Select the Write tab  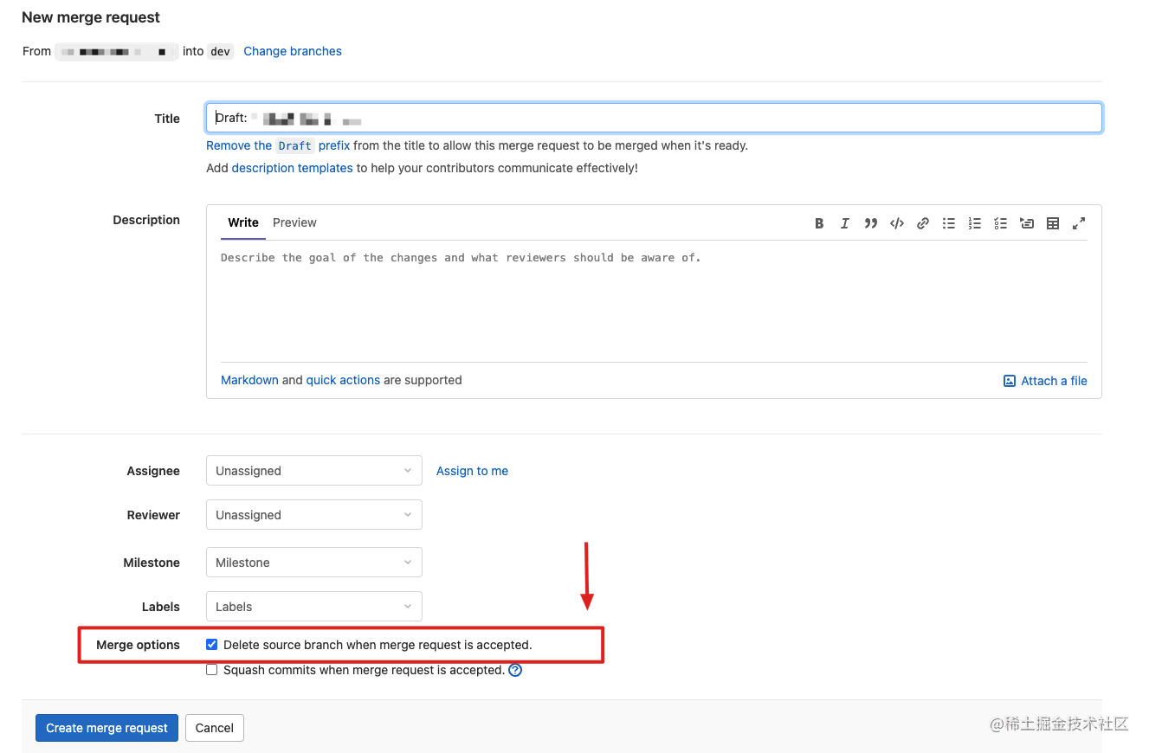pyautogui.click(x=243, y=222)
